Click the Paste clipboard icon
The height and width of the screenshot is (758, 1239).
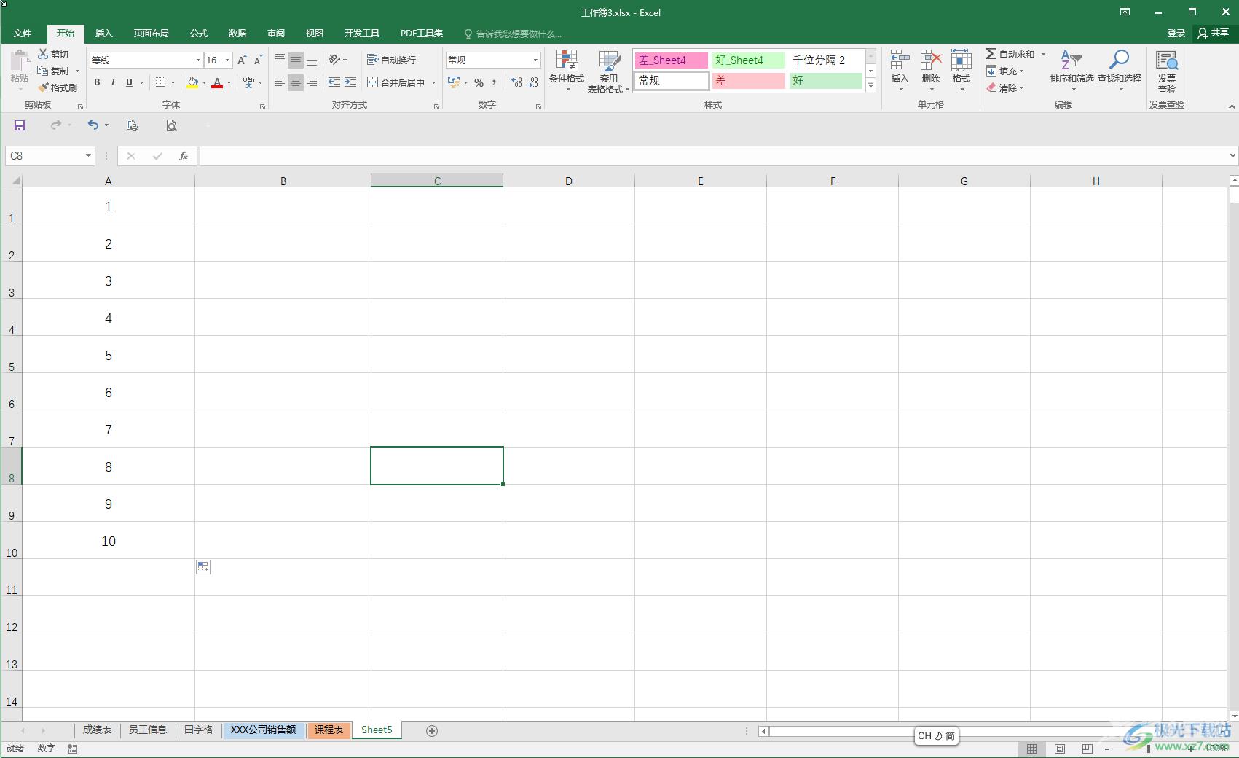pyautogui.click(x=20, y=62)
